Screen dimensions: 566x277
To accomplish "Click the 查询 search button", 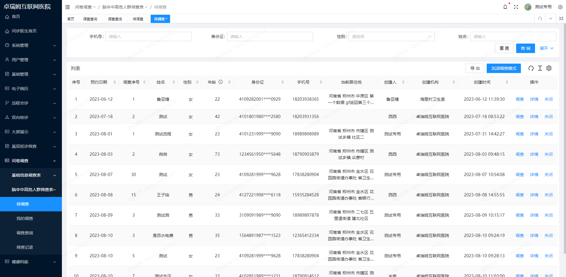I will coord(525,48).
